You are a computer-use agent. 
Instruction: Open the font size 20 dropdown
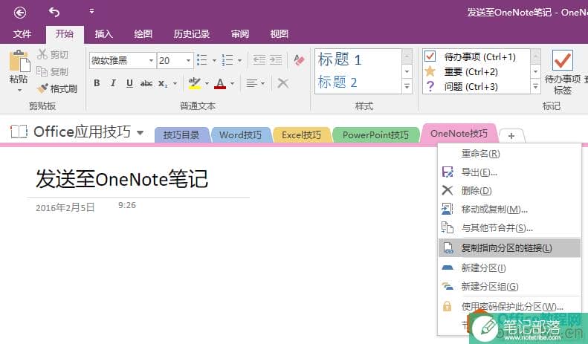click(188, 60)
